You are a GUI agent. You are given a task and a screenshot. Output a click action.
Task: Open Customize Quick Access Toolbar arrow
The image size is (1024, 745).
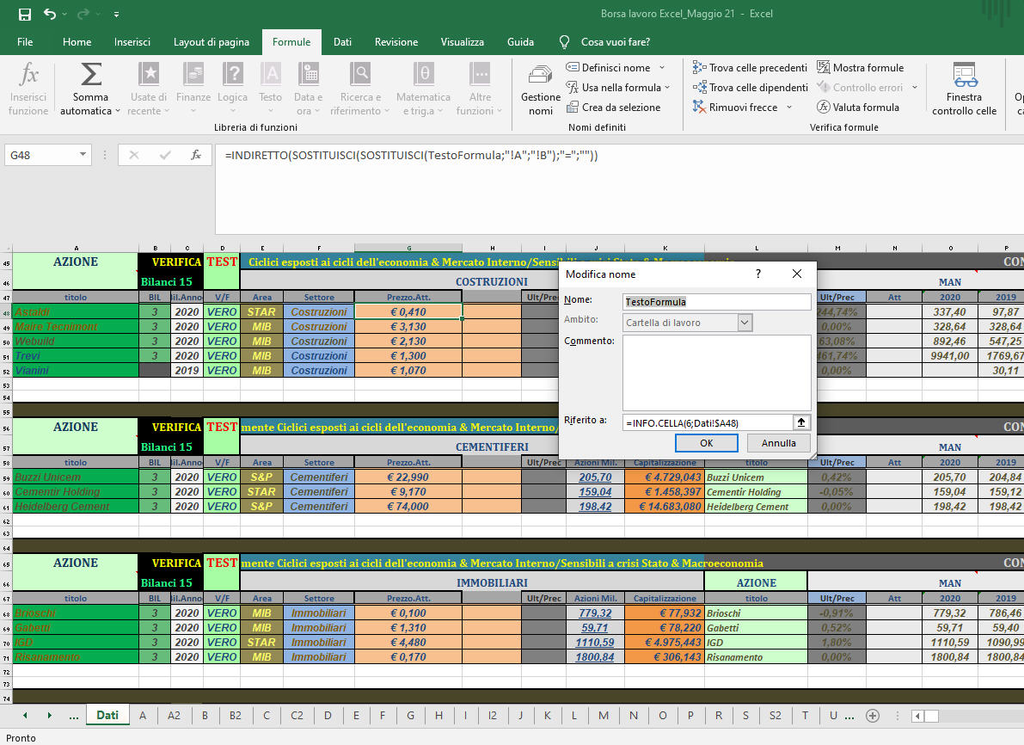116,14
